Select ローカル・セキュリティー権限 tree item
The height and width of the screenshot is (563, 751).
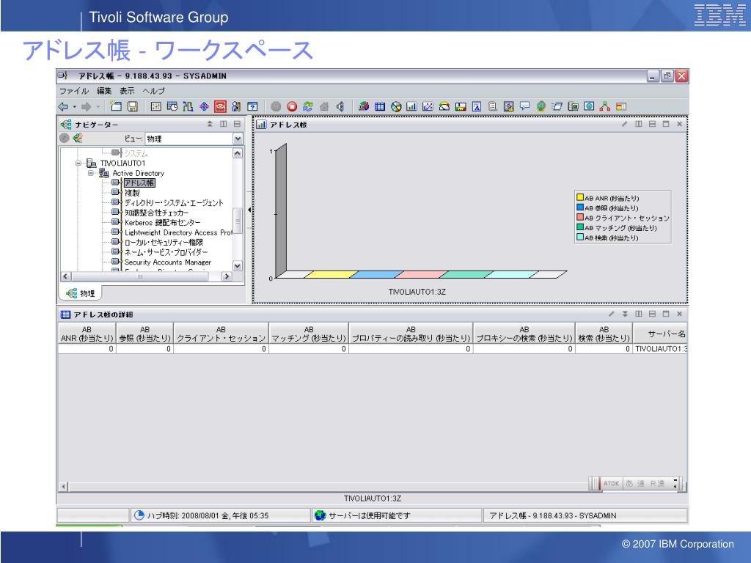(x=164, y=242)
